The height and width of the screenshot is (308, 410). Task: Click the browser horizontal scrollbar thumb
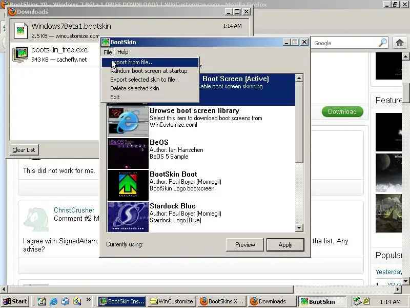[x=151, y=289]
